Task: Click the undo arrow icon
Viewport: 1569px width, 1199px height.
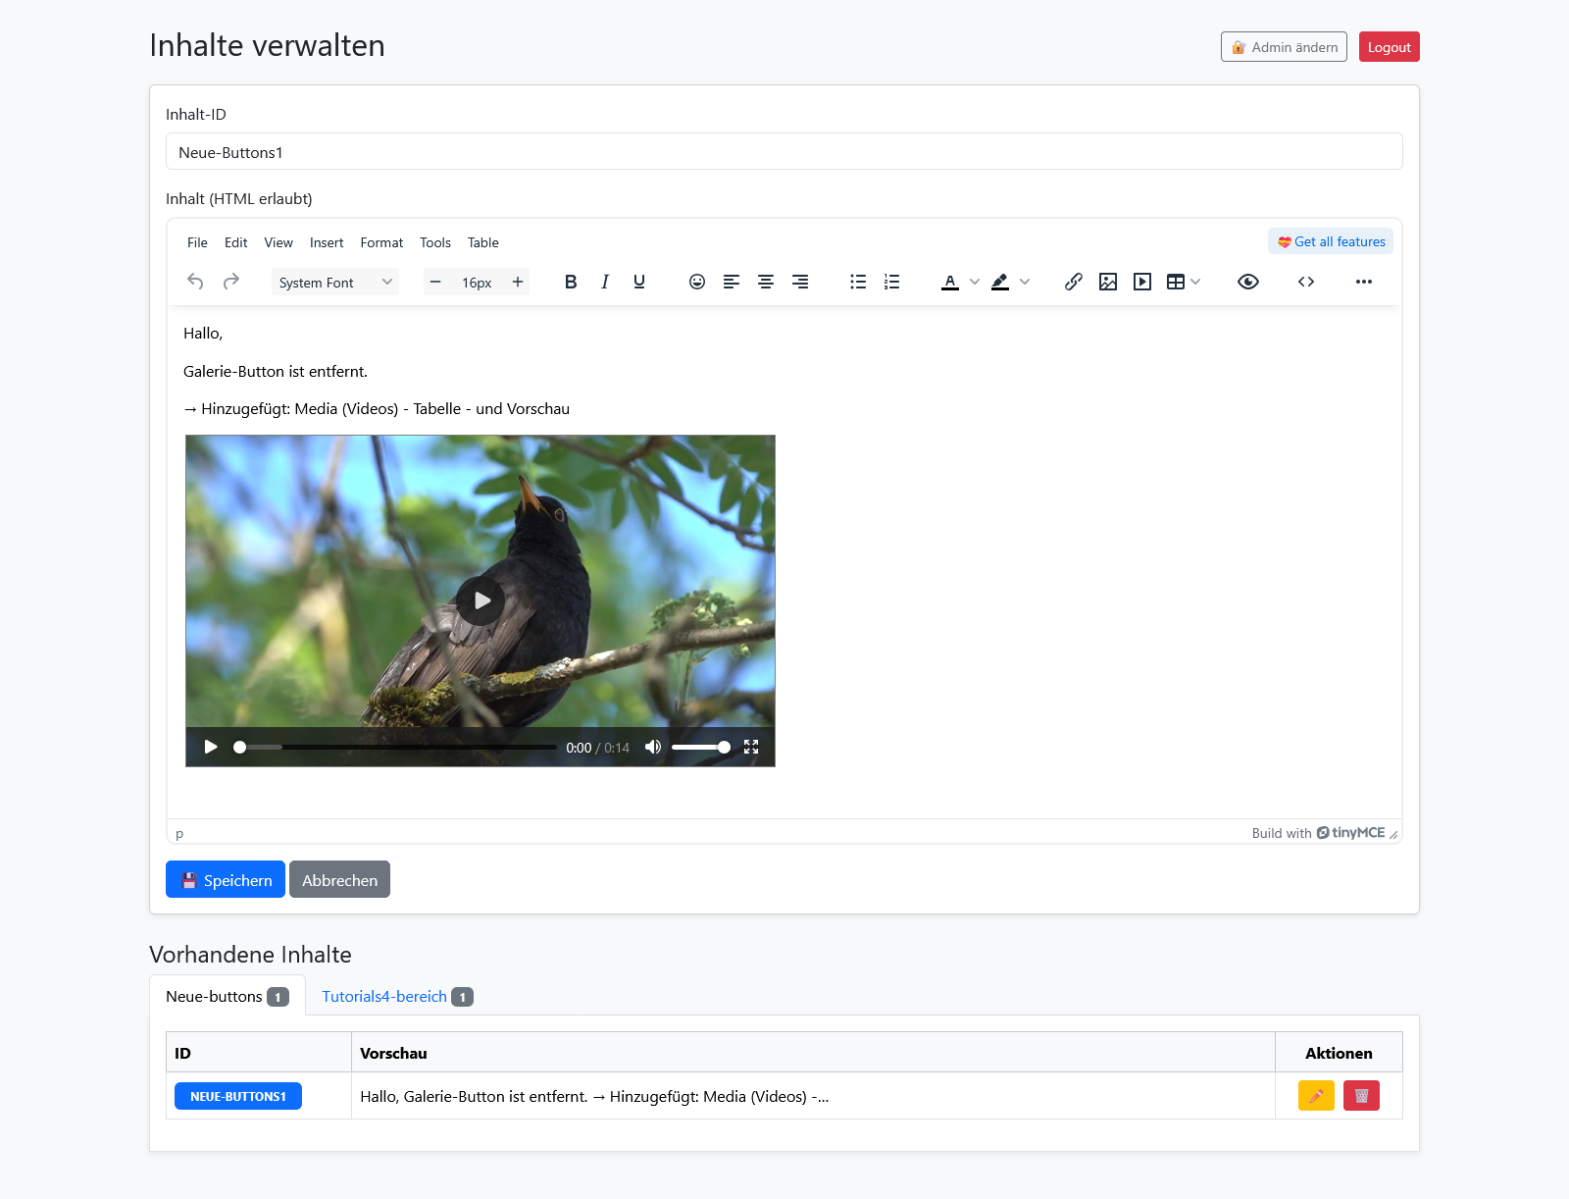Action: pos(195,283)
